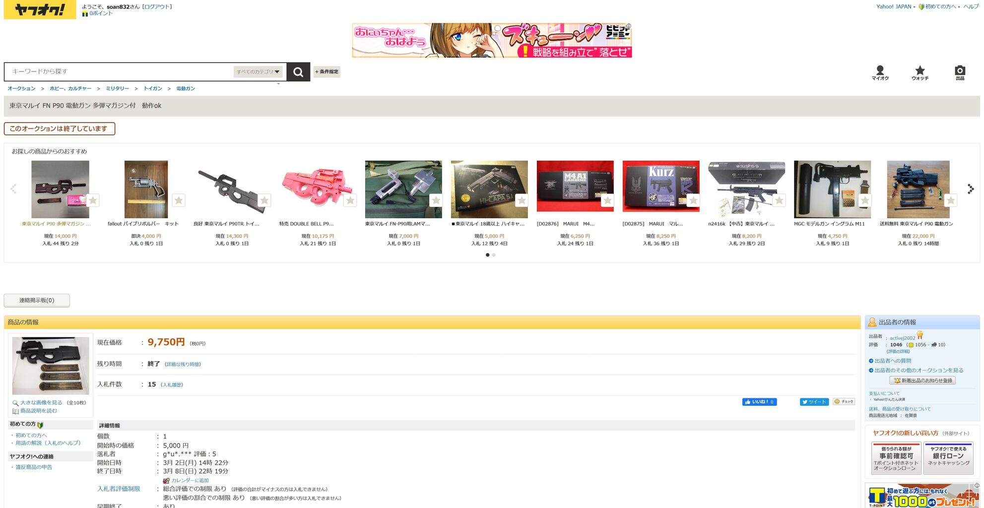
Task: Expand the 条件指定 search conditions
Action: tap(327, 72)
